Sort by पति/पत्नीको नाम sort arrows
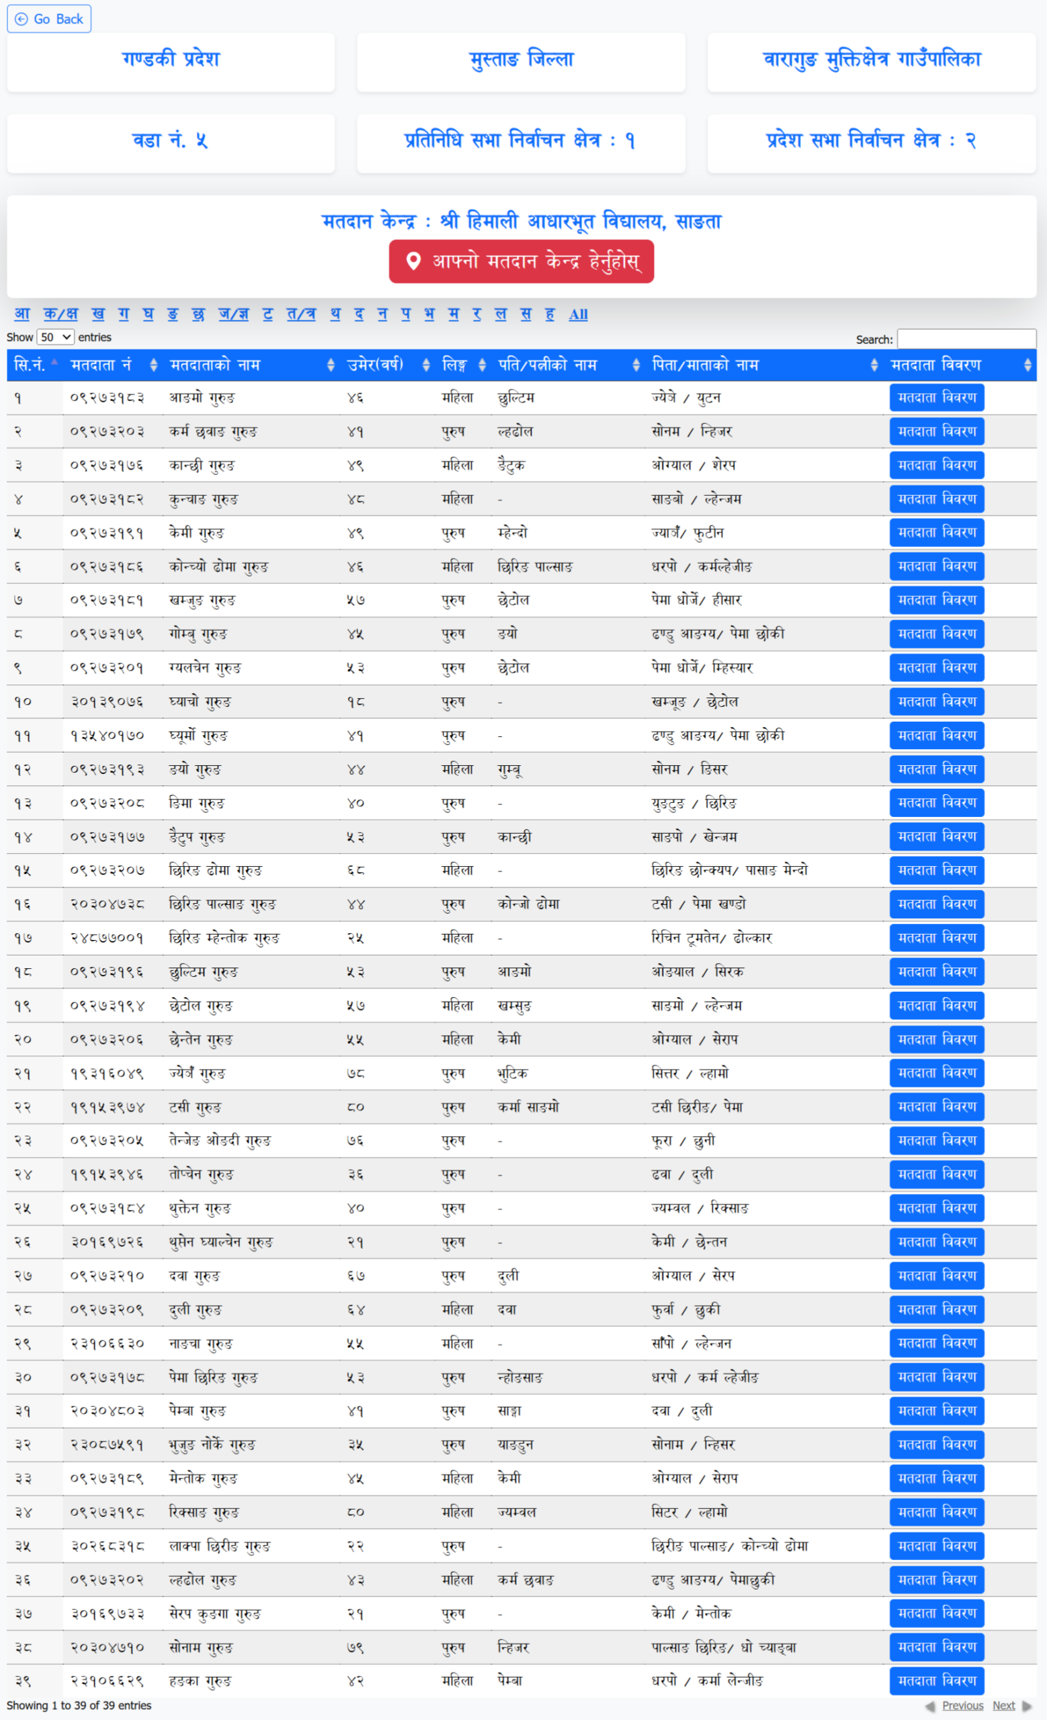 coord(636,365)
